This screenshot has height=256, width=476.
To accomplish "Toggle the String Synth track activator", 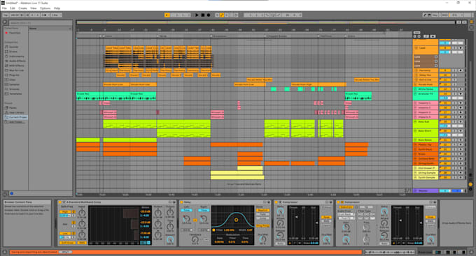I will click(445, 163).
